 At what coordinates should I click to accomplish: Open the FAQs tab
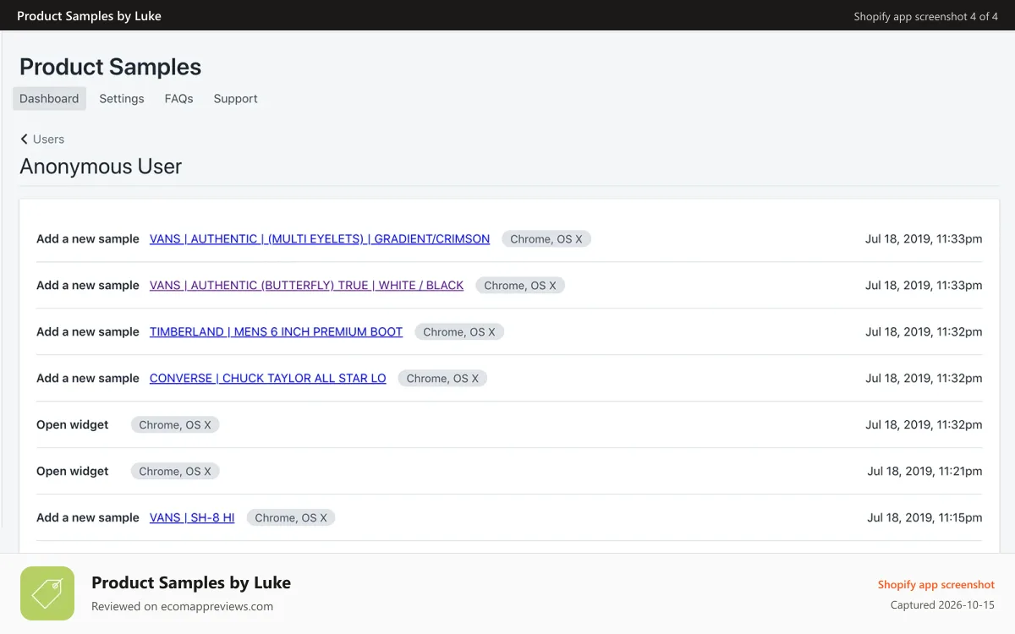178,98
